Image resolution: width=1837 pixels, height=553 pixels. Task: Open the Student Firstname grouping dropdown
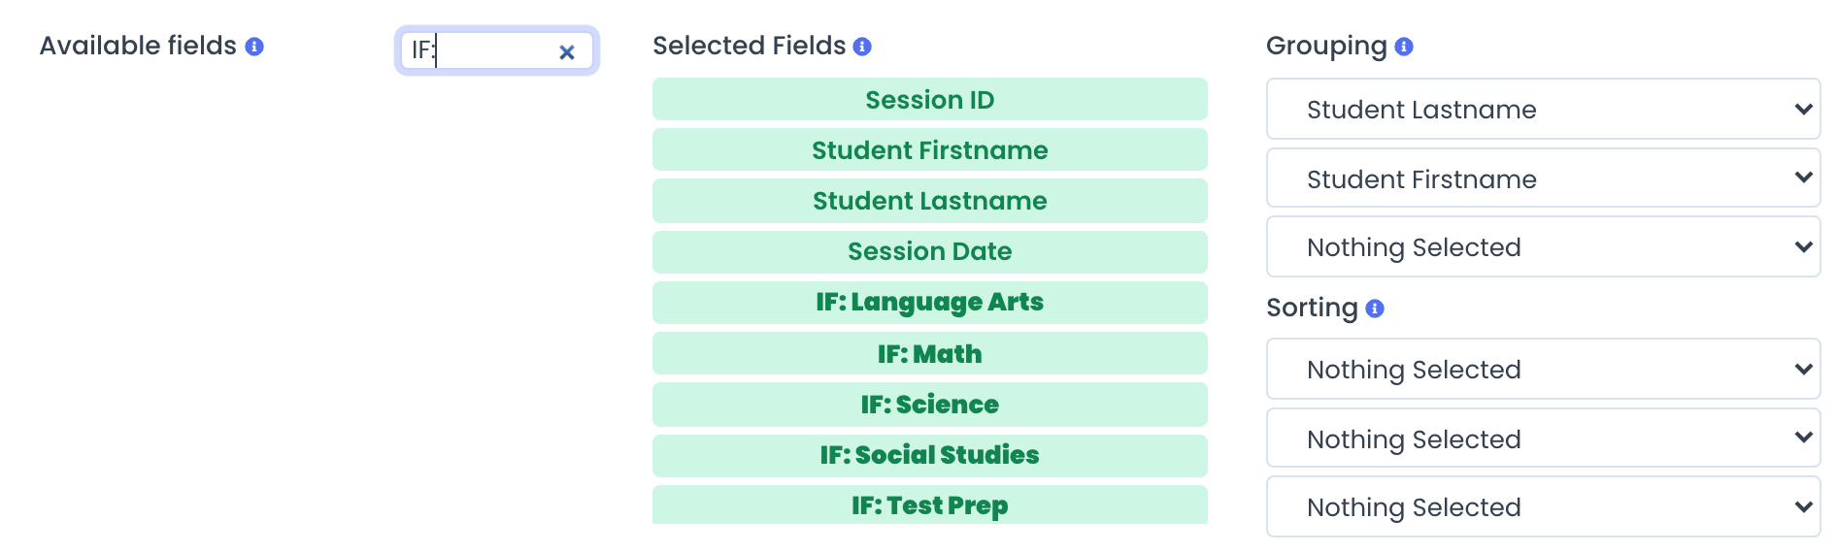point(1543,178)
